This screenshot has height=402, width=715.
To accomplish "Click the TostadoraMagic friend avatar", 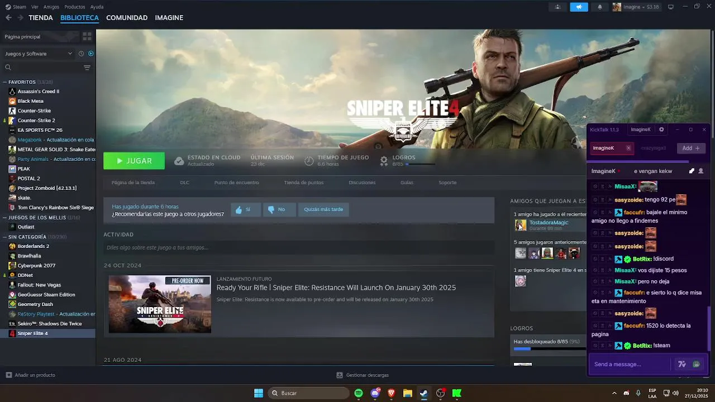I will [520, 225].
